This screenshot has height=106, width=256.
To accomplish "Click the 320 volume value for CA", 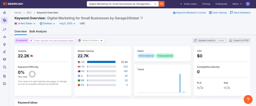I will tap(126, 67).
